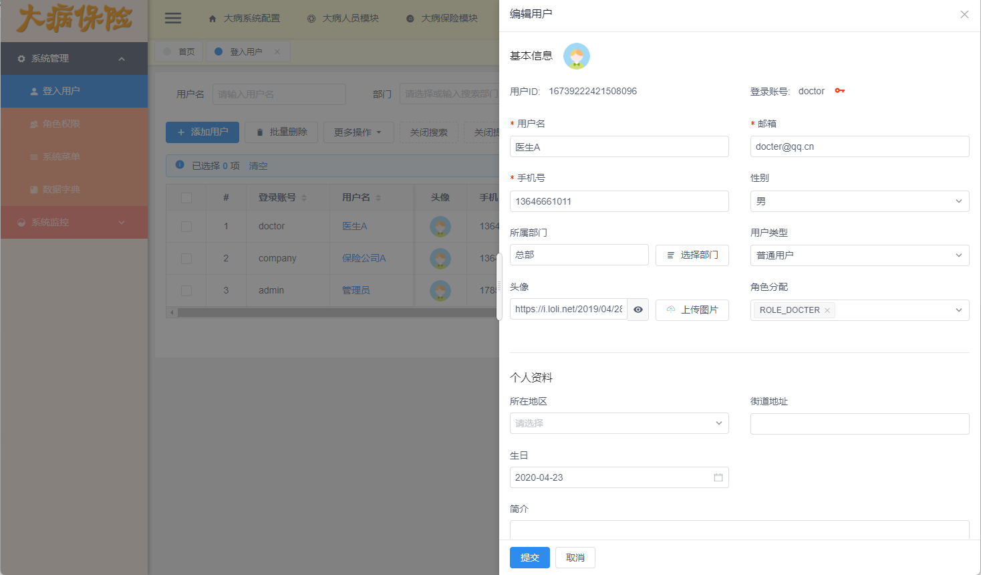This screenshot has height=575, width=981.
Task: Click the key icon beside login account doctor
Action: click(x=840, y=91)
